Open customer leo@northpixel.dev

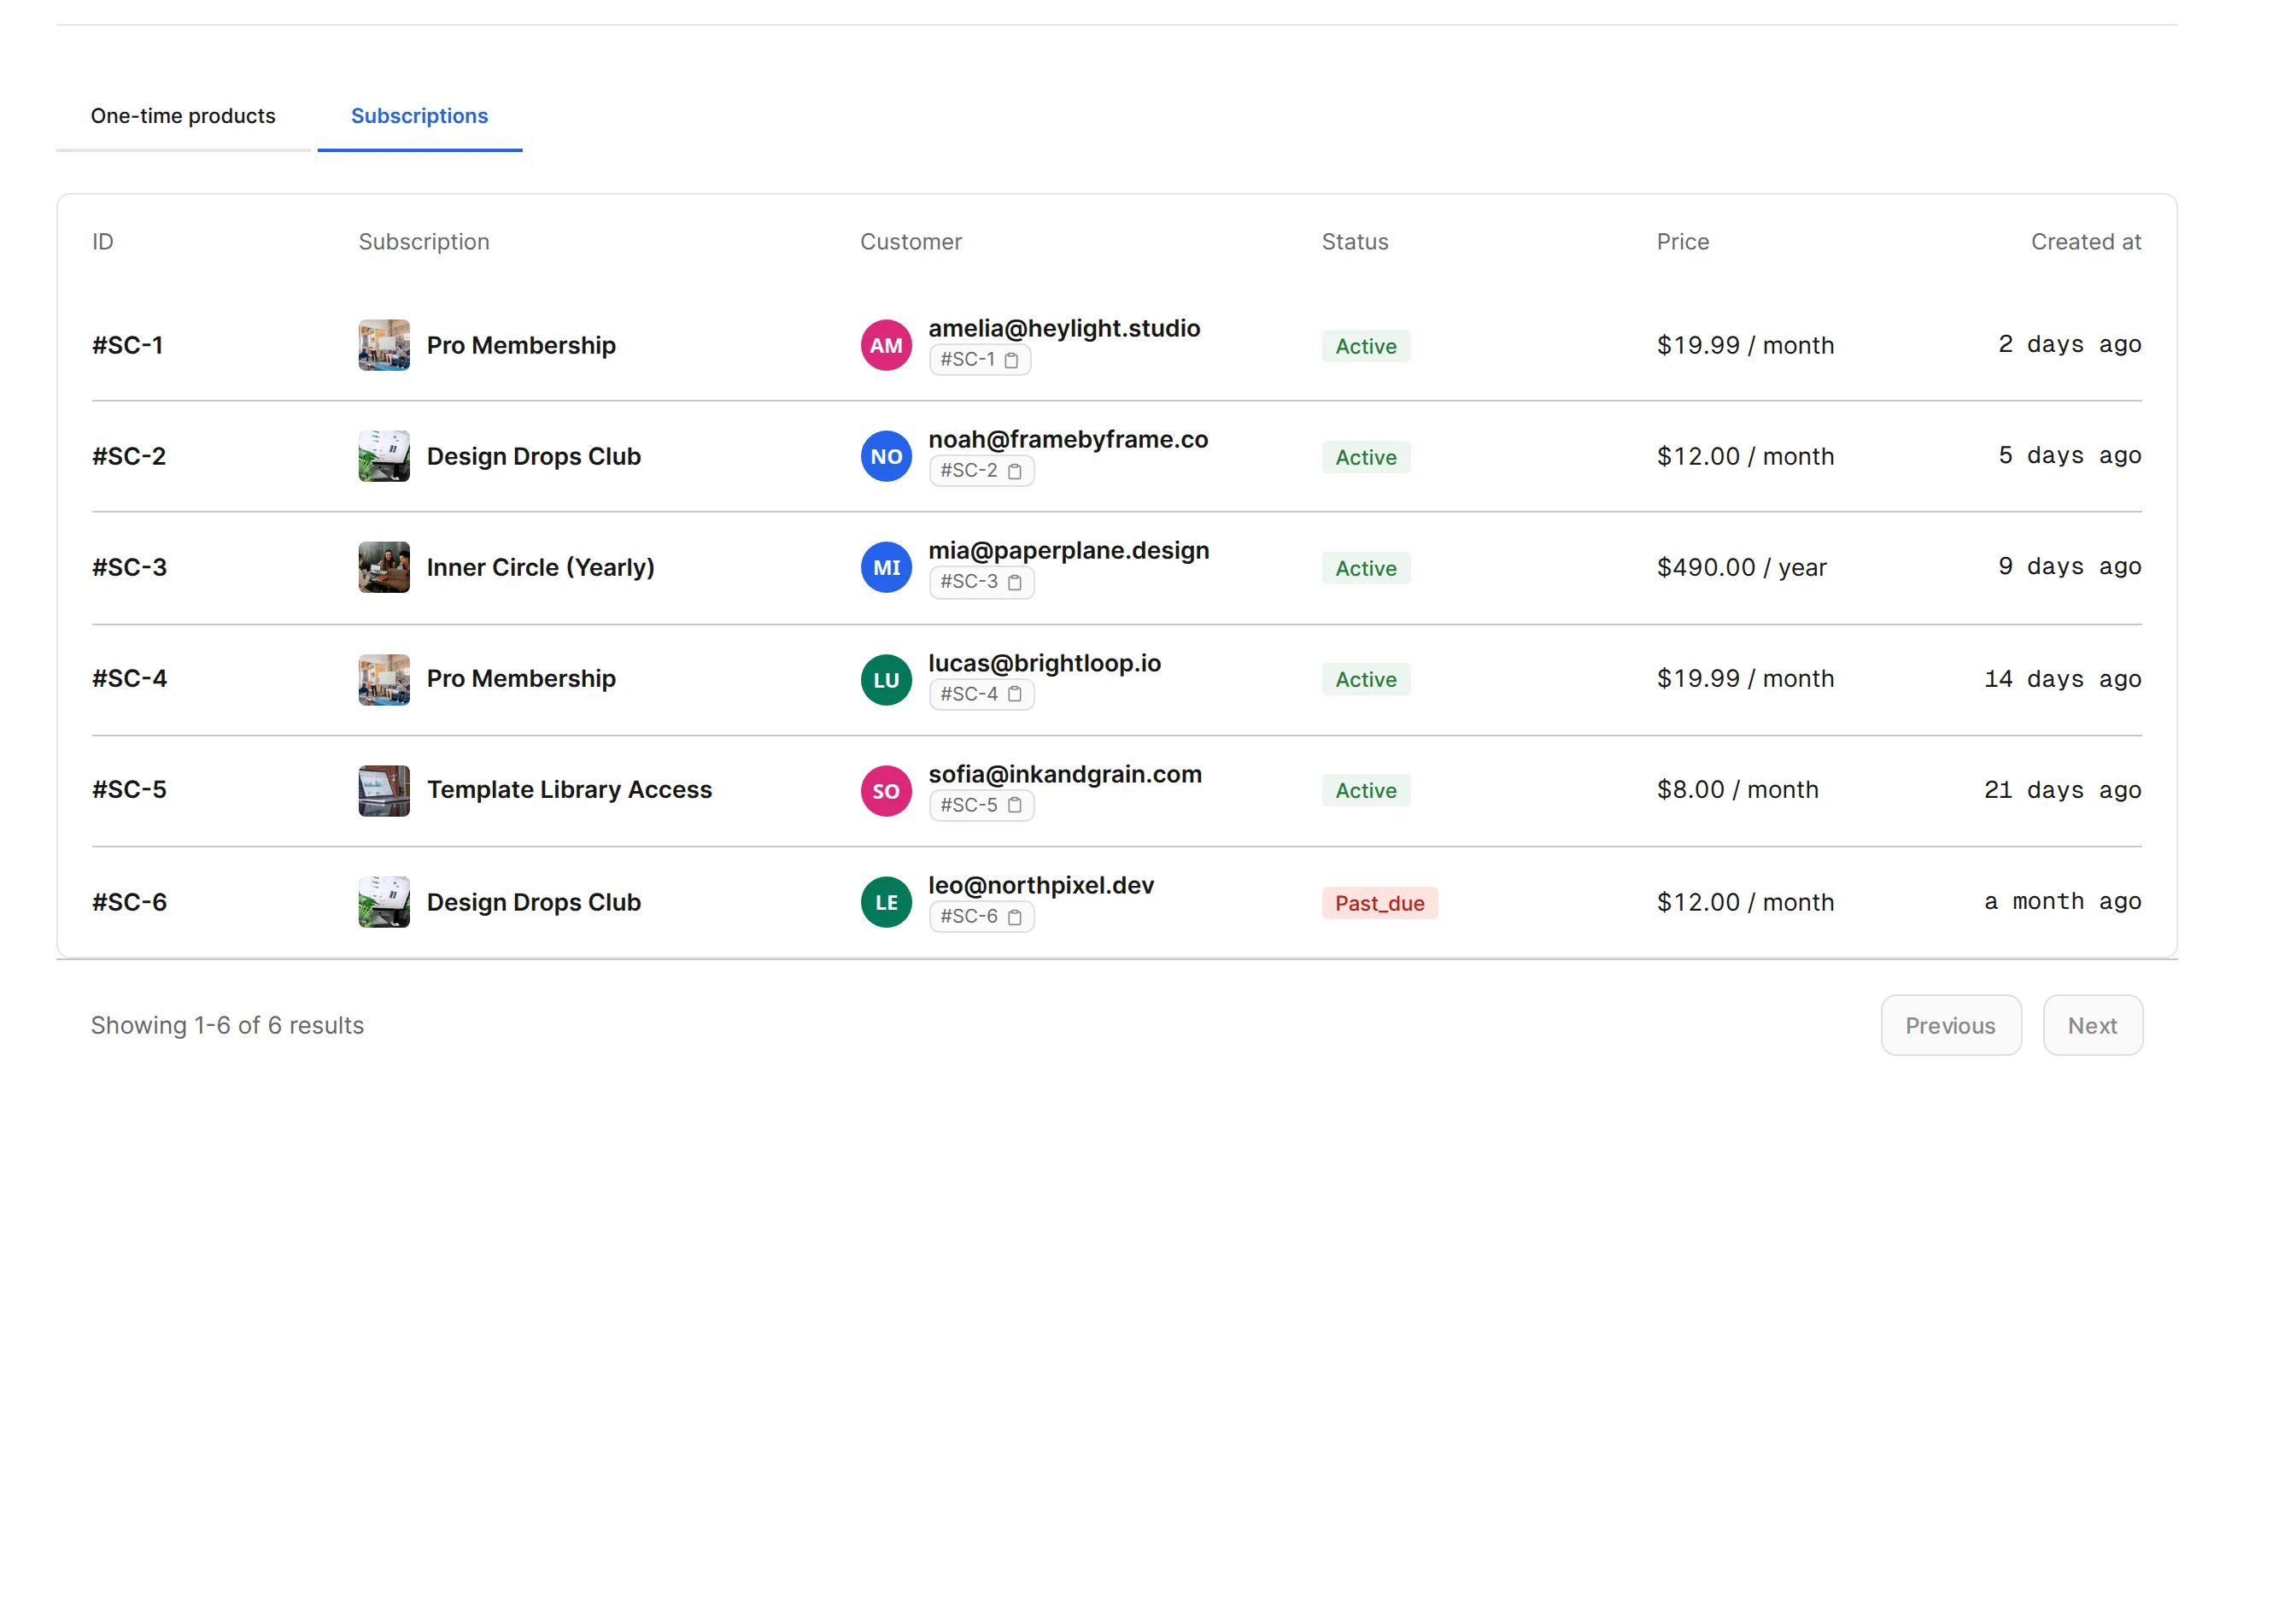(1041, 885)
